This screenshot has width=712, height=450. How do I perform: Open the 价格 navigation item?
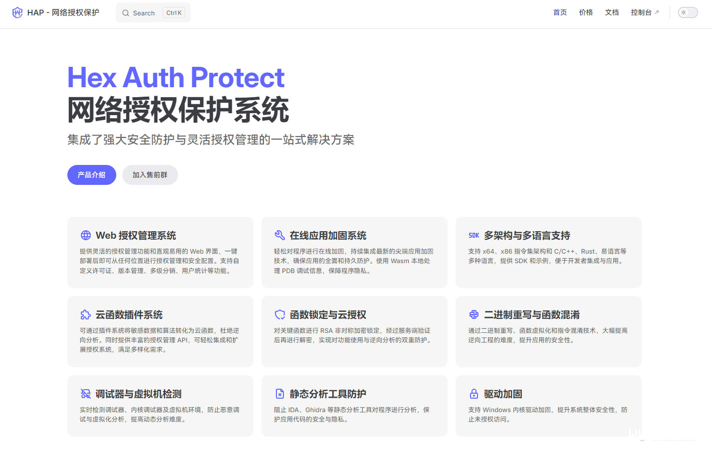(586, 12)
